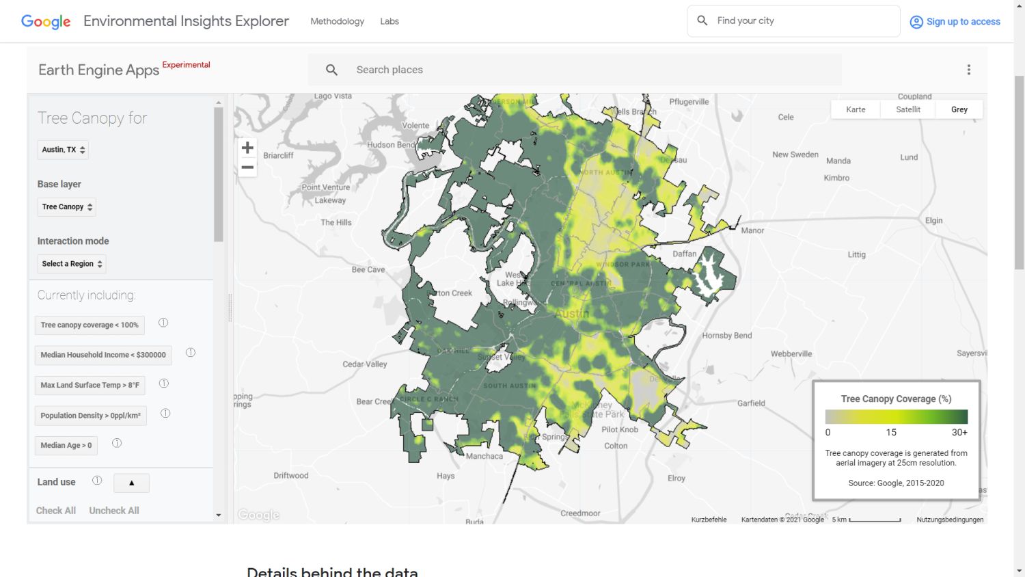The width and height of the screenshot is (1025, 577).
Task: Click the Land use info icon
Action: [97, 481]
